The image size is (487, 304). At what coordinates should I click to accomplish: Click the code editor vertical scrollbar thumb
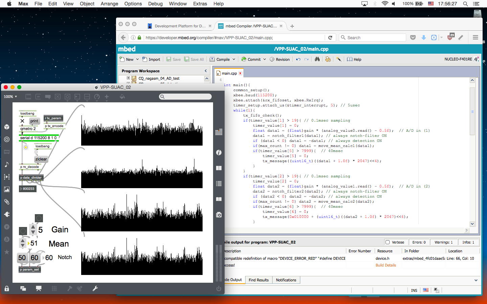[x=472, y=111]
